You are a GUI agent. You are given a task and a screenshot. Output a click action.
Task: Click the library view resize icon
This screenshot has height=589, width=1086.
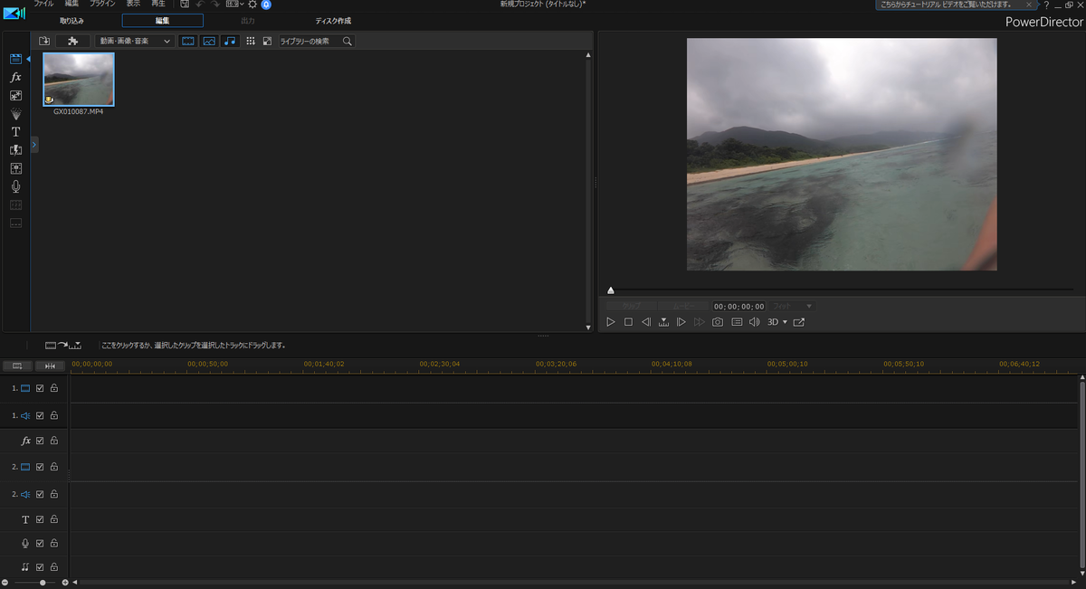coord(267,41)
